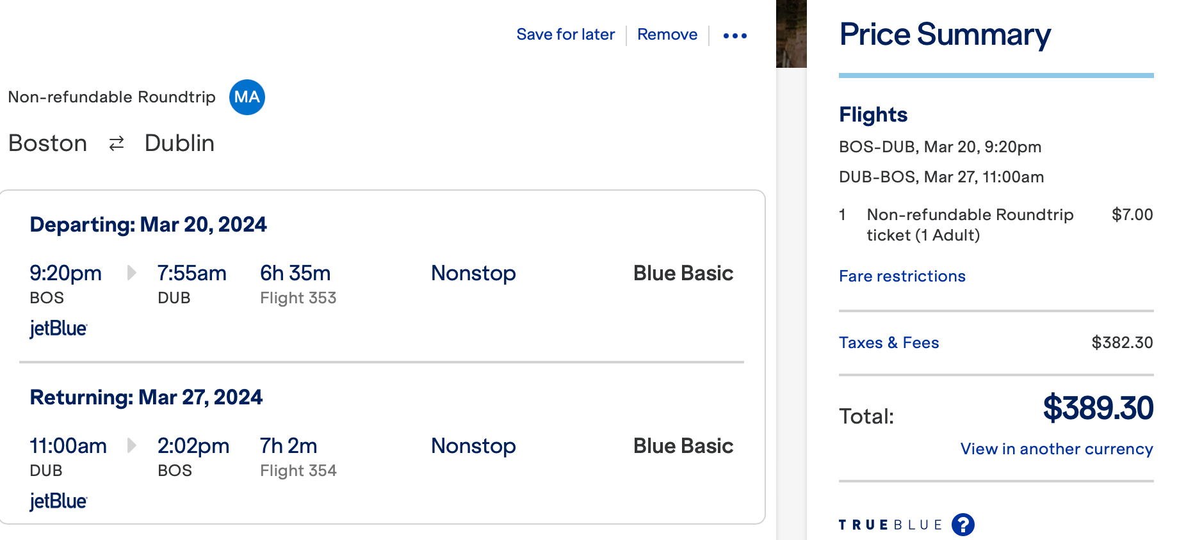Click the departing Blue Basic fare label
Screen dimensions: 1186x540
pos(683,273)
